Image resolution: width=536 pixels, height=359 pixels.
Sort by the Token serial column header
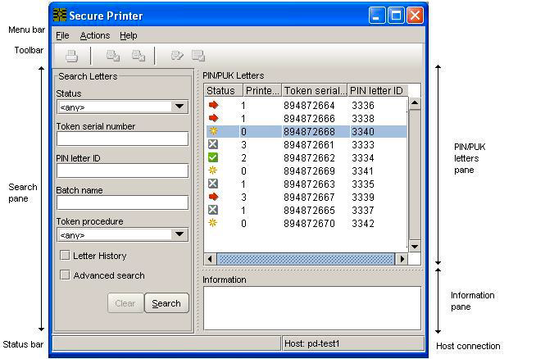(314, 90)
